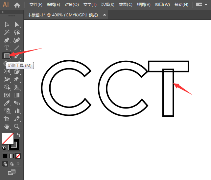The width and height of the screenshot is (211, 180).
Task: Select the Eyedropper tool
Action: point(7,103)
